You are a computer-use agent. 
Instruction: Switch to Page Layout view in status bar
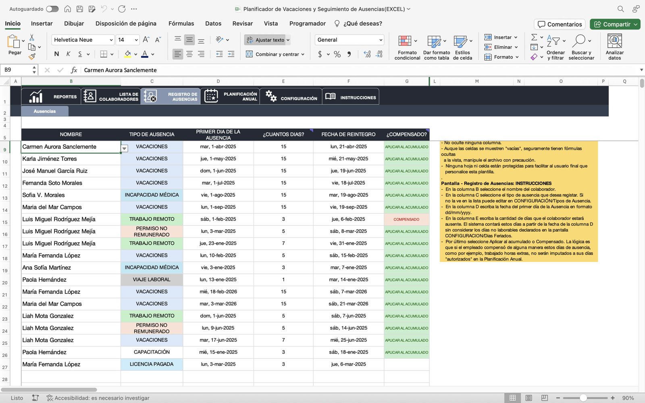tap(528, 398)
